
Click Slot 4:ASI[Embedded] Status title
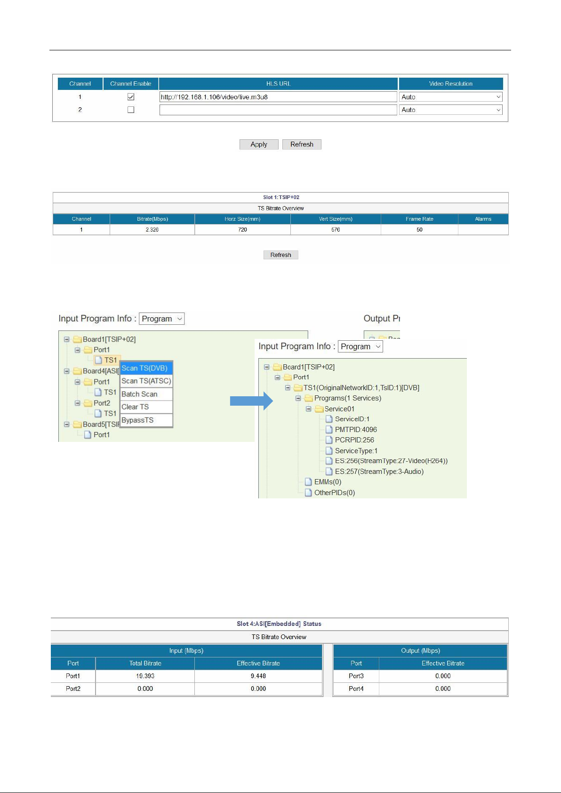(279, 624)
